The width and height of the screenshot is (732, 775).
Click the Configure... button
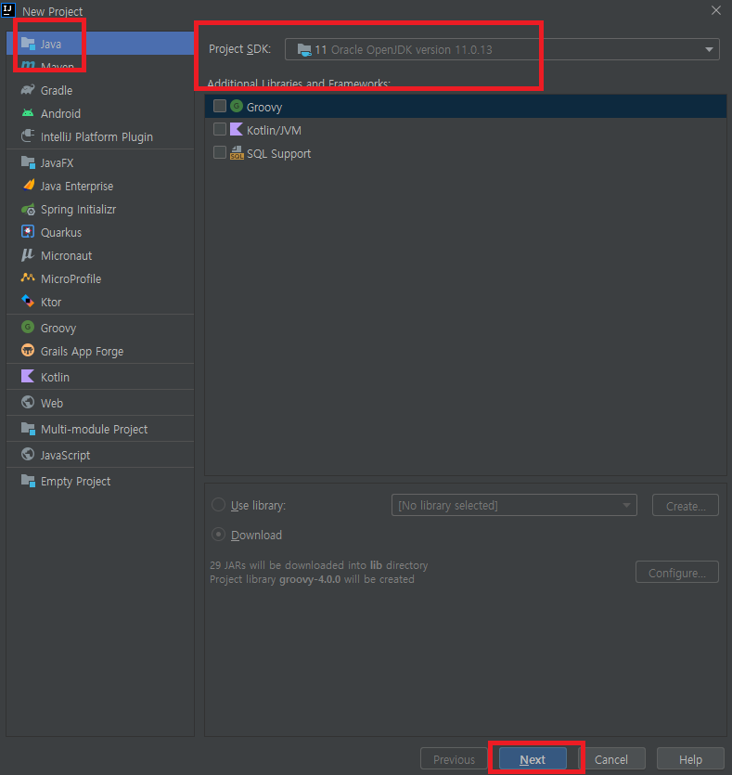677,573
